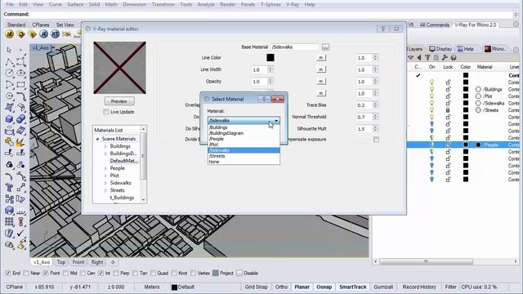Expand the Buildings material node

105,146
